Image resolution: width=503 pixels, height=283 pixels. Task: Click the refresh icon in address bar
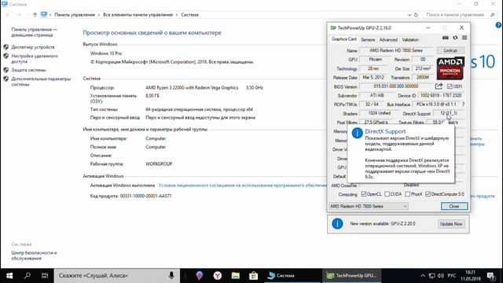(x=416, y=15)
